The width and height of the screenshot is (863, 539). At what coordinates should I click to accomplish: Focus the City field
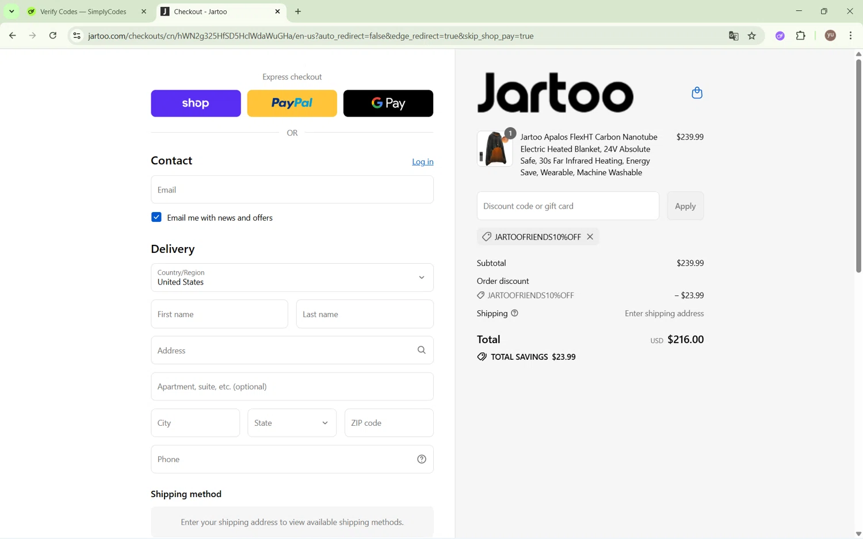pos(196,423)
